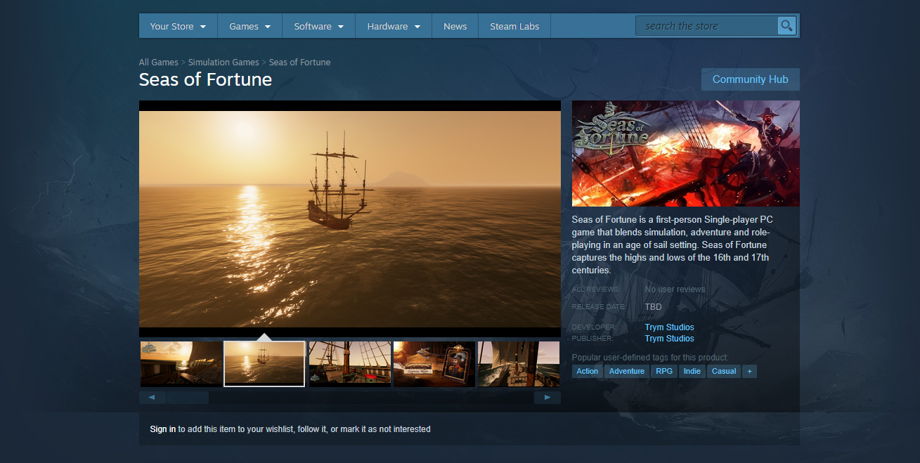Click the Seas of Fortune header artwork
920x463 pixels.
pyautogui.click(x=686, y=153)
